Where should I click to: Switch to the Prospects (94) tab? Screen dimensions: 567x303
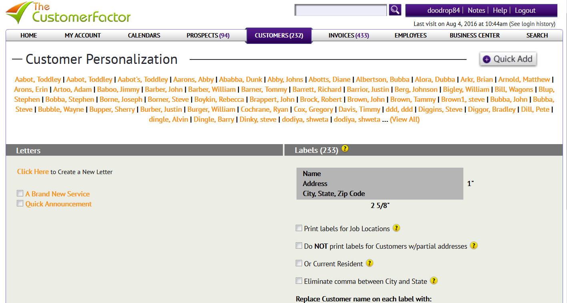coord(208,36)
